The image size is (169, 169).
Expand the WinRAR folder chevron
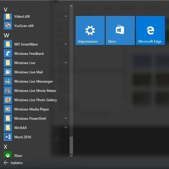tap(66, 128)
